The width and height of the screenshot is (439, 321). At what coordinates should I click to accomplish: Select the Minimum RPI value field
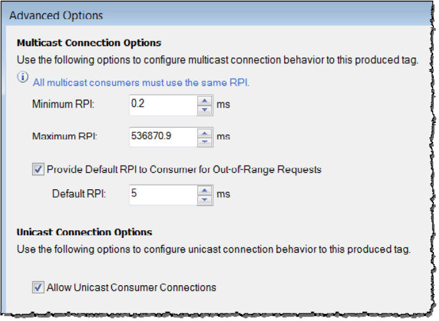[163, 106]
